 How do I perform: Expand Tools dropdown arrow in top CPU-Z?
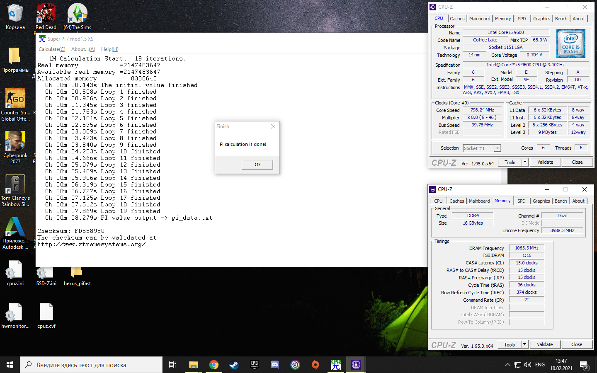coord(525,162)
